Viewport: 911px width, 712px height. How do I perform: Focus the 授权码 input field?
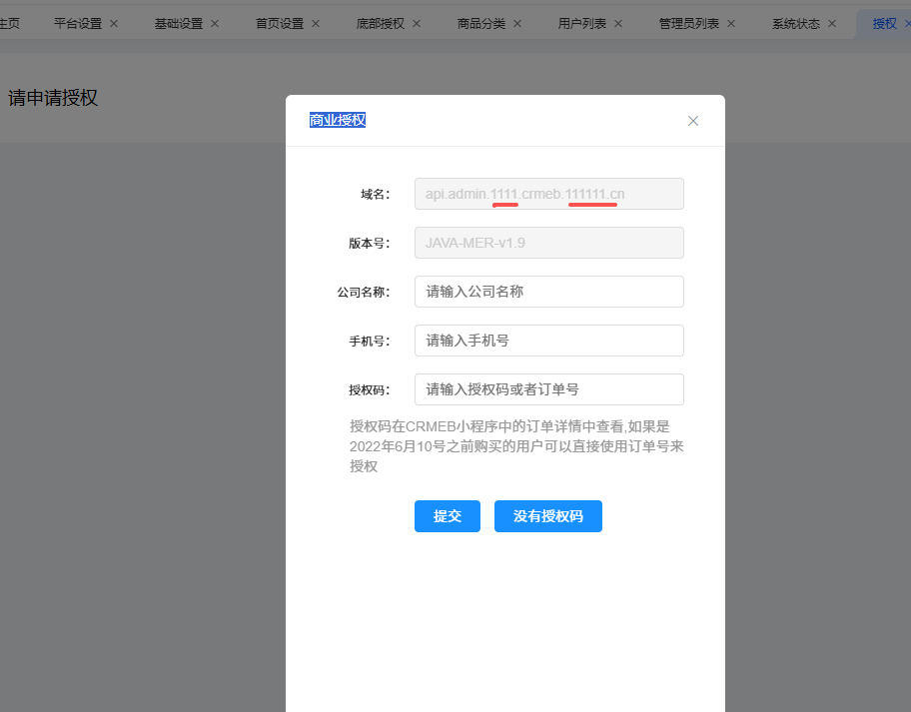click(x=548, y=389)
